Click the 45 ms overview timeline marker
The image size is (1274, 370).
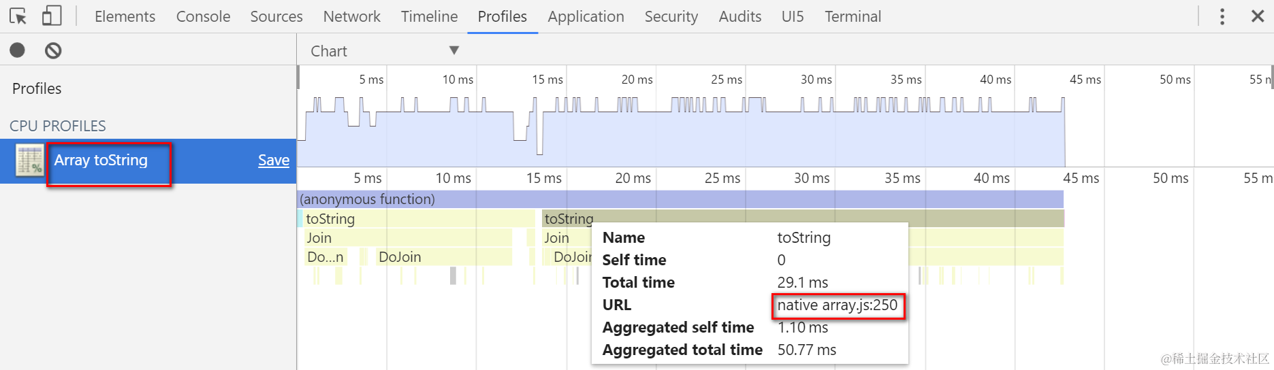(x=1085, y=80)
